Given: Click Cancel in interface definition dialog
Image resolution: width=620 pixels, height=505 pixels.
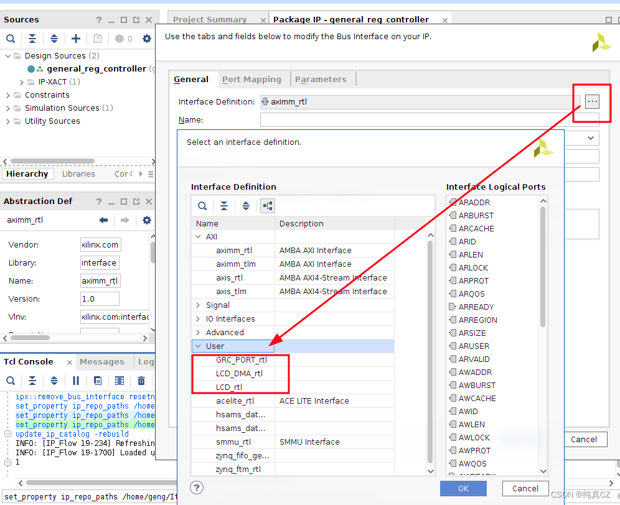Looking at the screenshot, I should (525, 488).
